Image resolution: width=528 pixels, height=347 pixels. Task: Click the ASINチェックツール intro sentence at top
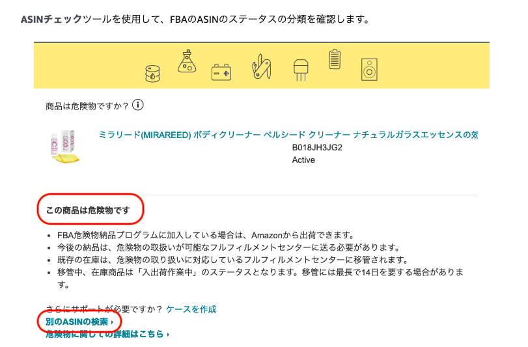[195, 19]
